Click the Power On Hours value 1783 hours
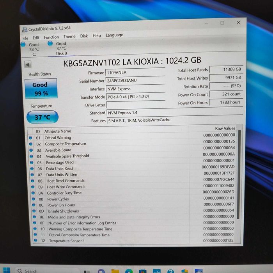Screen dimensions: 273x273 tap(226, 102)
